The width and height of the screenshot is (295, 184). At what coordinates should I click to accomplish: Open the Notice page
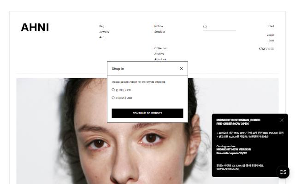pos(159,26)
